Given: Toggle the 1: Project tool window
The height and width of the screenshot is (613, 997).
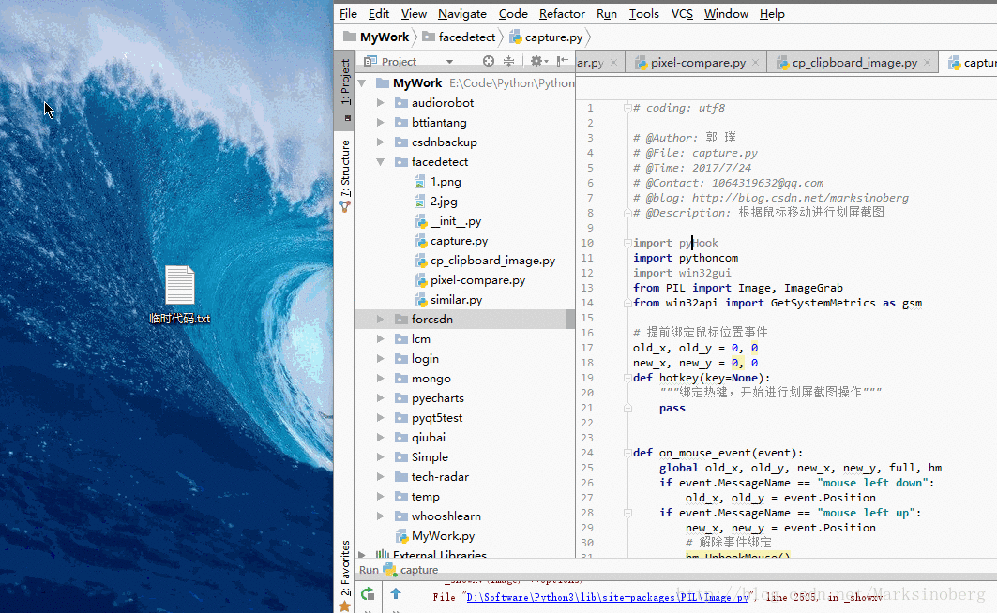Looking at the screenshot, I should [344, 82].
